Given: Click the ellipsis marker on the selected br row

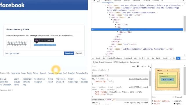Looking at the screenshot, I should tap(92, 29).
